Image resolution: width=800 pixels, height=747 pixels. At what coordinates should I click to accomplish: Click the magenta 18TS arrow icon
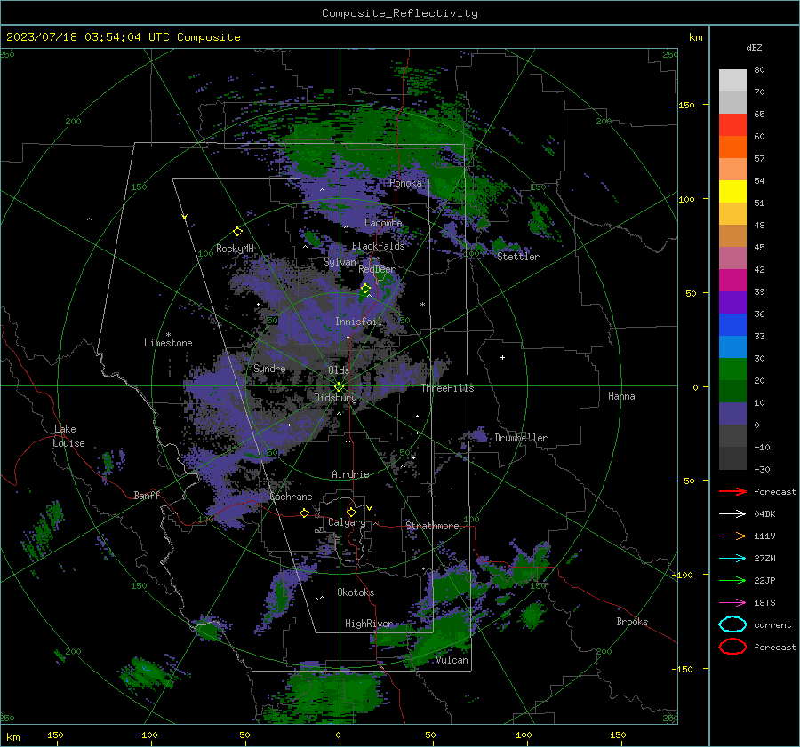[732, 603]
